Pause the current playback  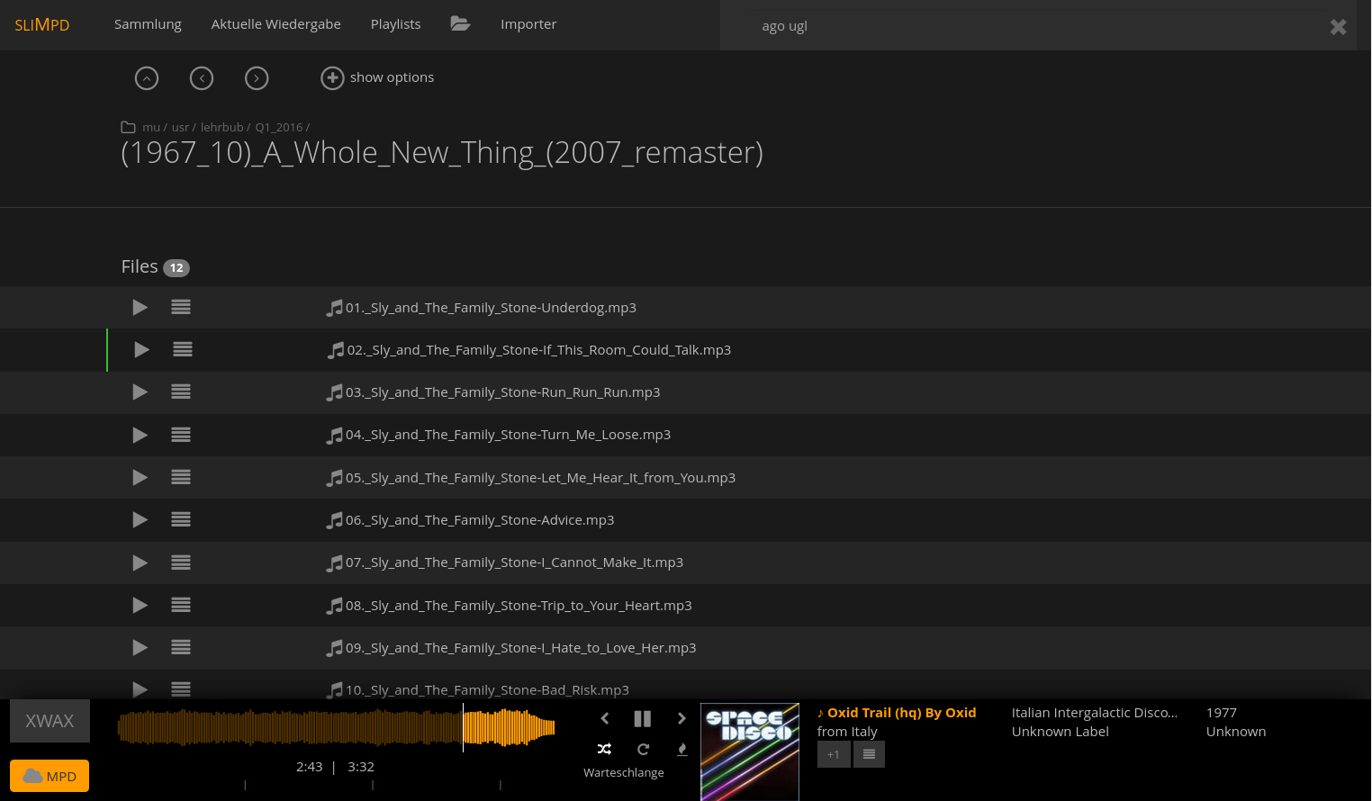click(642, 718)
